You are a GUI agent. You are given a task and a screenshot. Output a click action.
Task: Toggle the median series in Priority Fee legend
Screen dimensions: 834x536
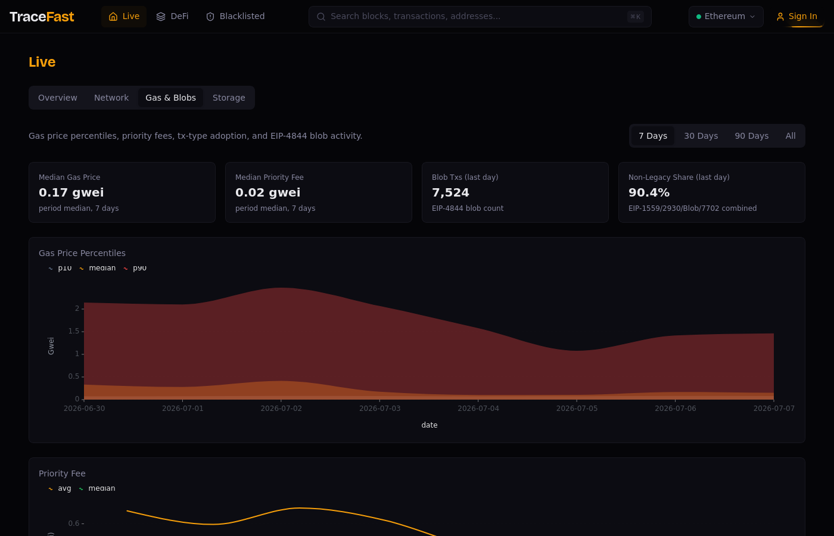click(97, 488)
